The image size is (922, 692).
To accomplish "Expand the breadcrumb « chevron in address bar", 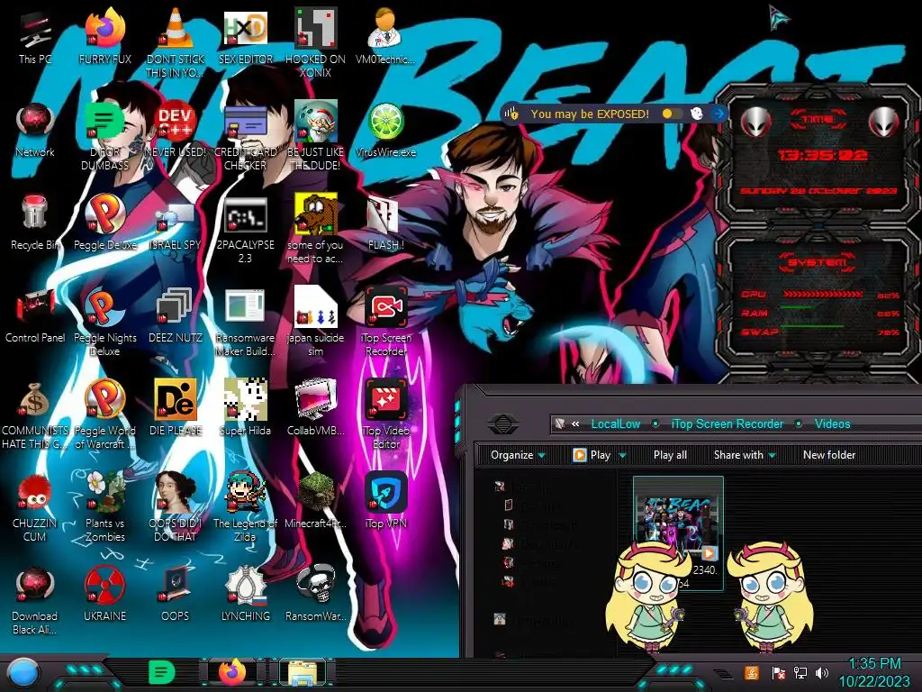I will (x=575, y=423).
